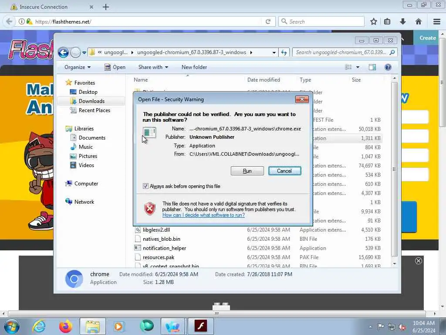Click the Explorer back arrow button

(64, 52)
